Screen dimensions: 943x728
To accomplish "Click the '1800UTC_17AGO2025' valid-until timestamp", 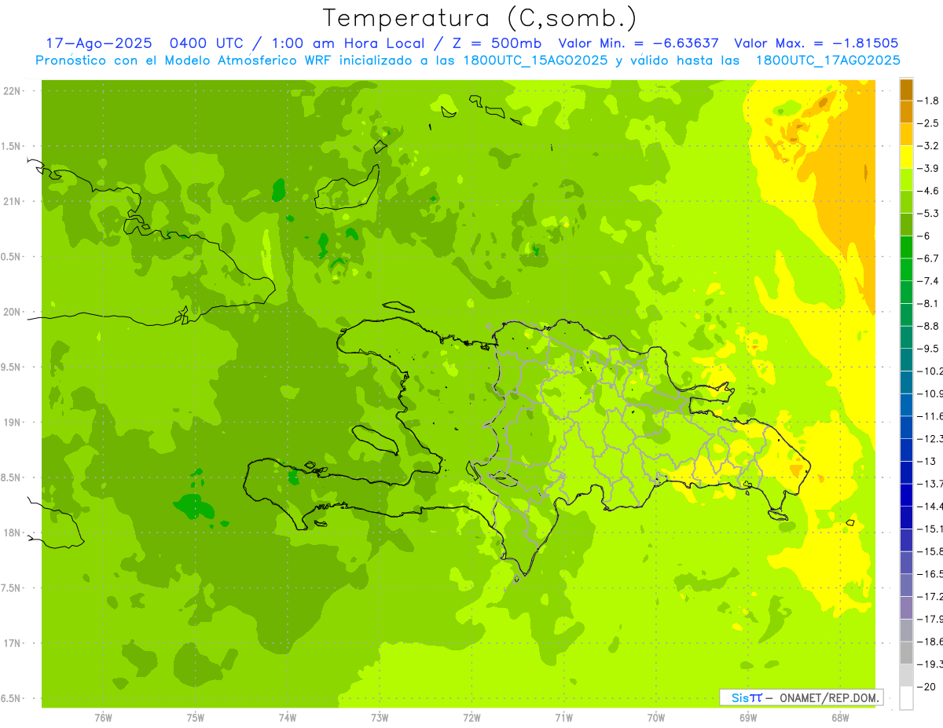I will 827,60.
